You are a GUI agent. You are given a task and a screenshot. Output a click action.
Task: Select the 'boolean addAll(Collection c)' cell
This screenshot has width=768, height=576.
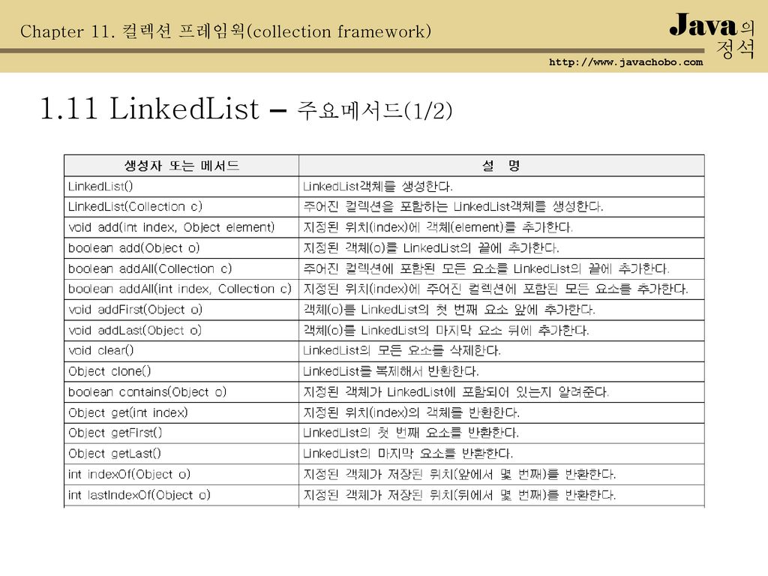181,269
